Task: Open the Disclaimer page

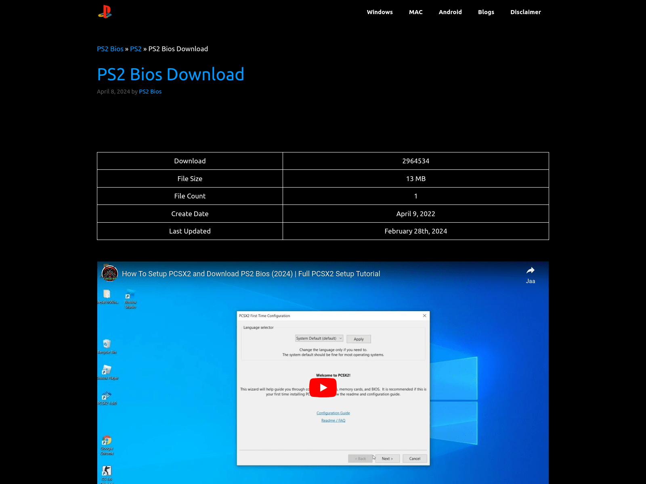Action: tap(525, 12)
